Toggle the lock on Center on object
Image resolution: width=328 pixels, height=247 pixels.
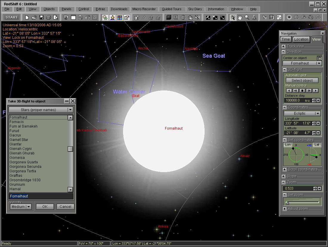point(319,58)
